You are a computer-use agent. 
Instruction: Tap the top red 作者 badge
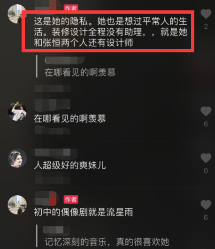[x=71, y=8]
